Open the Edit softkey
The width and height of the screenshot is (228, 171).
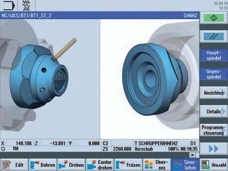(x=14, y=165)
